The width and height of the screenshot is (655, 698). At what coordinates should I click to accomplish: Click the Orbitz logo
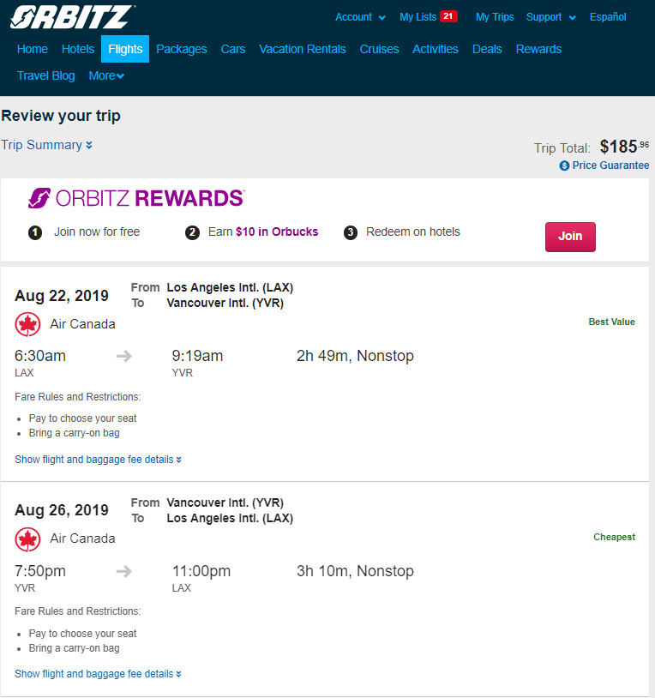[x=72, y=17]
